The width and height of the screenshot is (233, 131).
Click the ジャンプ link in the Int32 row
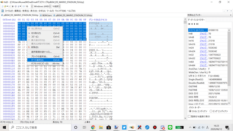(x=203, y=55)
